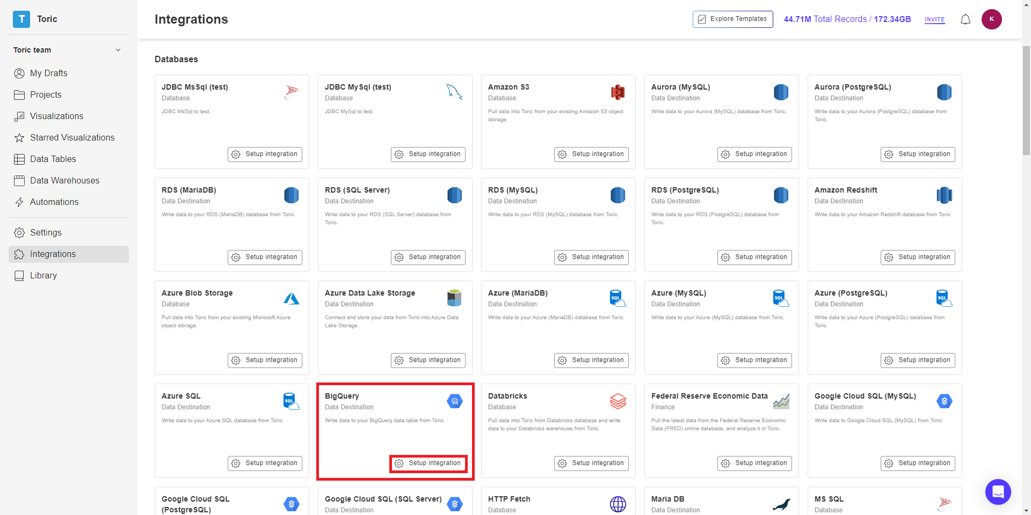Click the Azure Blob Storage triangle icon

[292, 298]
